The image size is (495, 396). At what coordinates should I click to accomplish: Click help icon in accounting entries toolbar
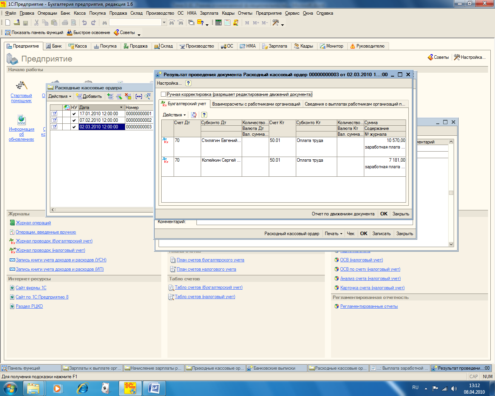point(204,115)
